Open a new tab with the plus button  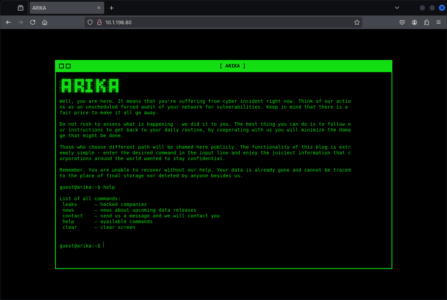tap(111, 7)
